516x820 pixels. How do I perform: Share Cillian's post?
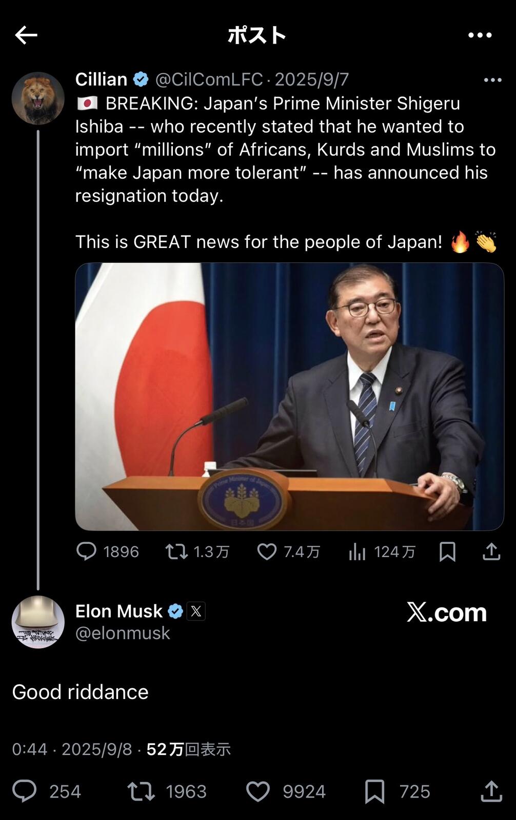[491, 551]
